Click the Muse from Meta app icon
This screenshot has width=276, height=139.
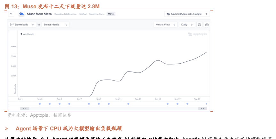(x=21, y=14)
